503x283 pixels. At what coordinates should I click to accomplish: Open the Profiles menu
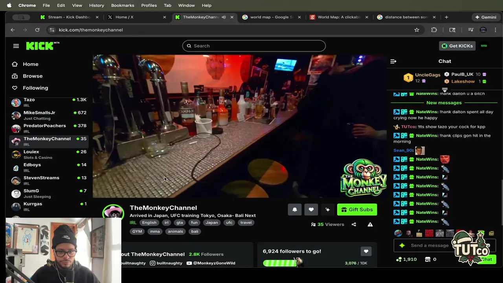pos(149,6)
